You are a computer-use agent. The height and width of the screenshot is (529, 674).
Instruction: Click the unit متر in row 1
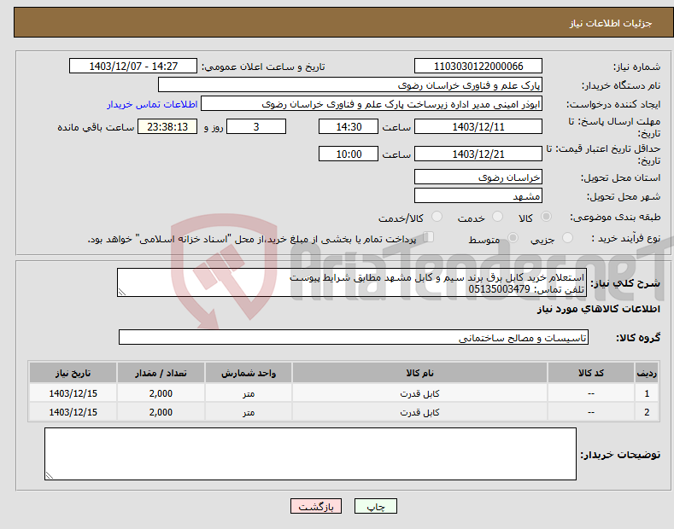(x=249, y=393)
